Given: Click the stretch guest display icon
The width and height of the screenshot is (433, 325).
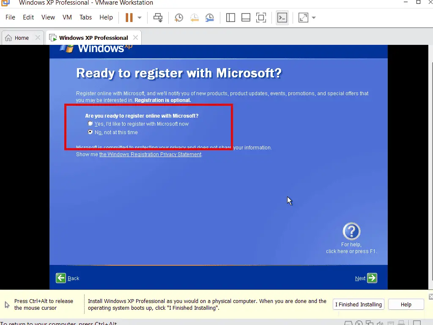Looking at the screenshot, I should [303, 18].
